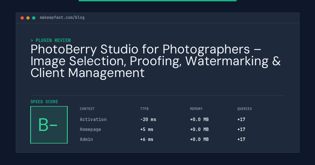The image size is (315, 165).
Task: Click Admin row queries value +17
Action: [x=241, y=139]
